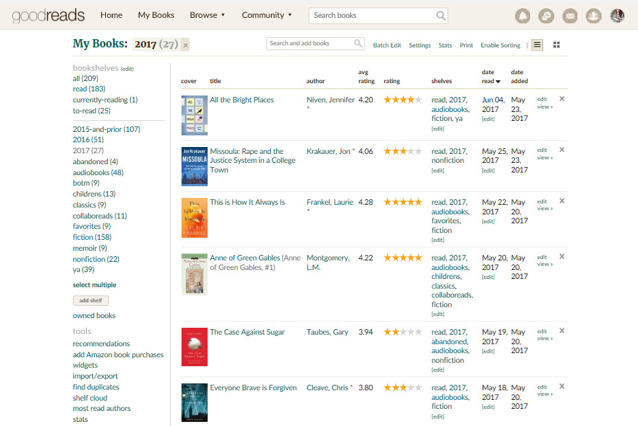Remove the 2017 shelf filter x
638x426 pixels.
pos(186,45)
